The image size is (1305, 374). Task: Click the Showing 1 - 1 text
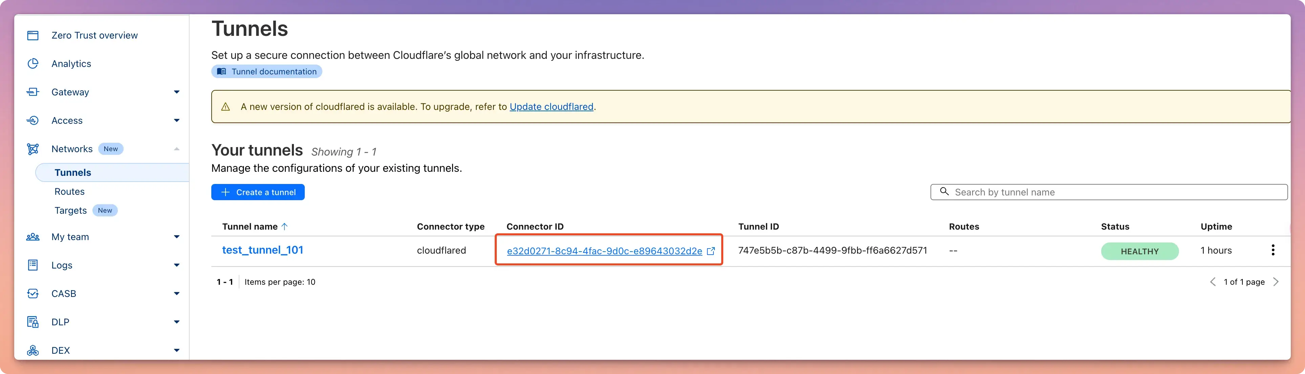coord(343,152)
